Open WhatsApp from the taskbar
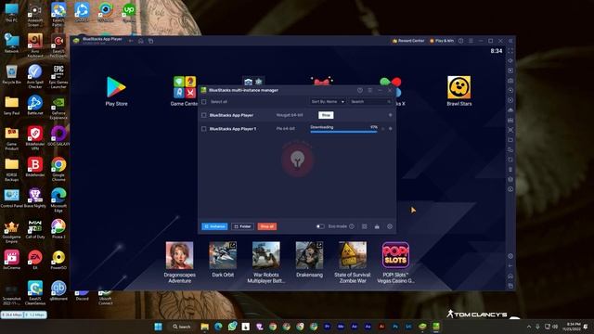Viewport: 594px width, 334px height. pos(232,327)
